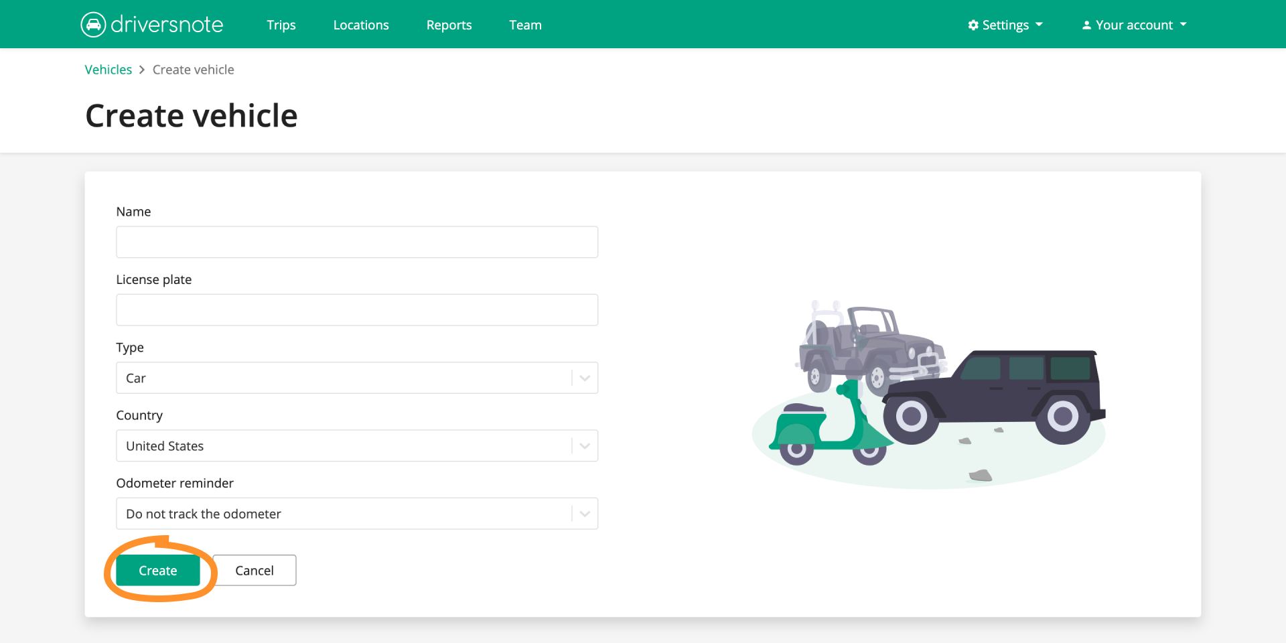Screen dimensions: 1286x643
Task: Click the person icon beside Your account
Action: (x=1086, y=24)
